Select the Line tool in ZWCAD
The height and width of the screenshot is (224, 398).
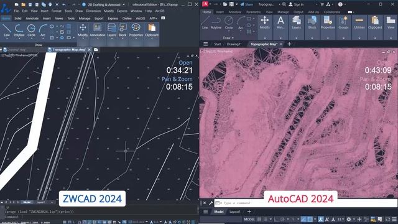pyautogui.click(x=7, y=30)
